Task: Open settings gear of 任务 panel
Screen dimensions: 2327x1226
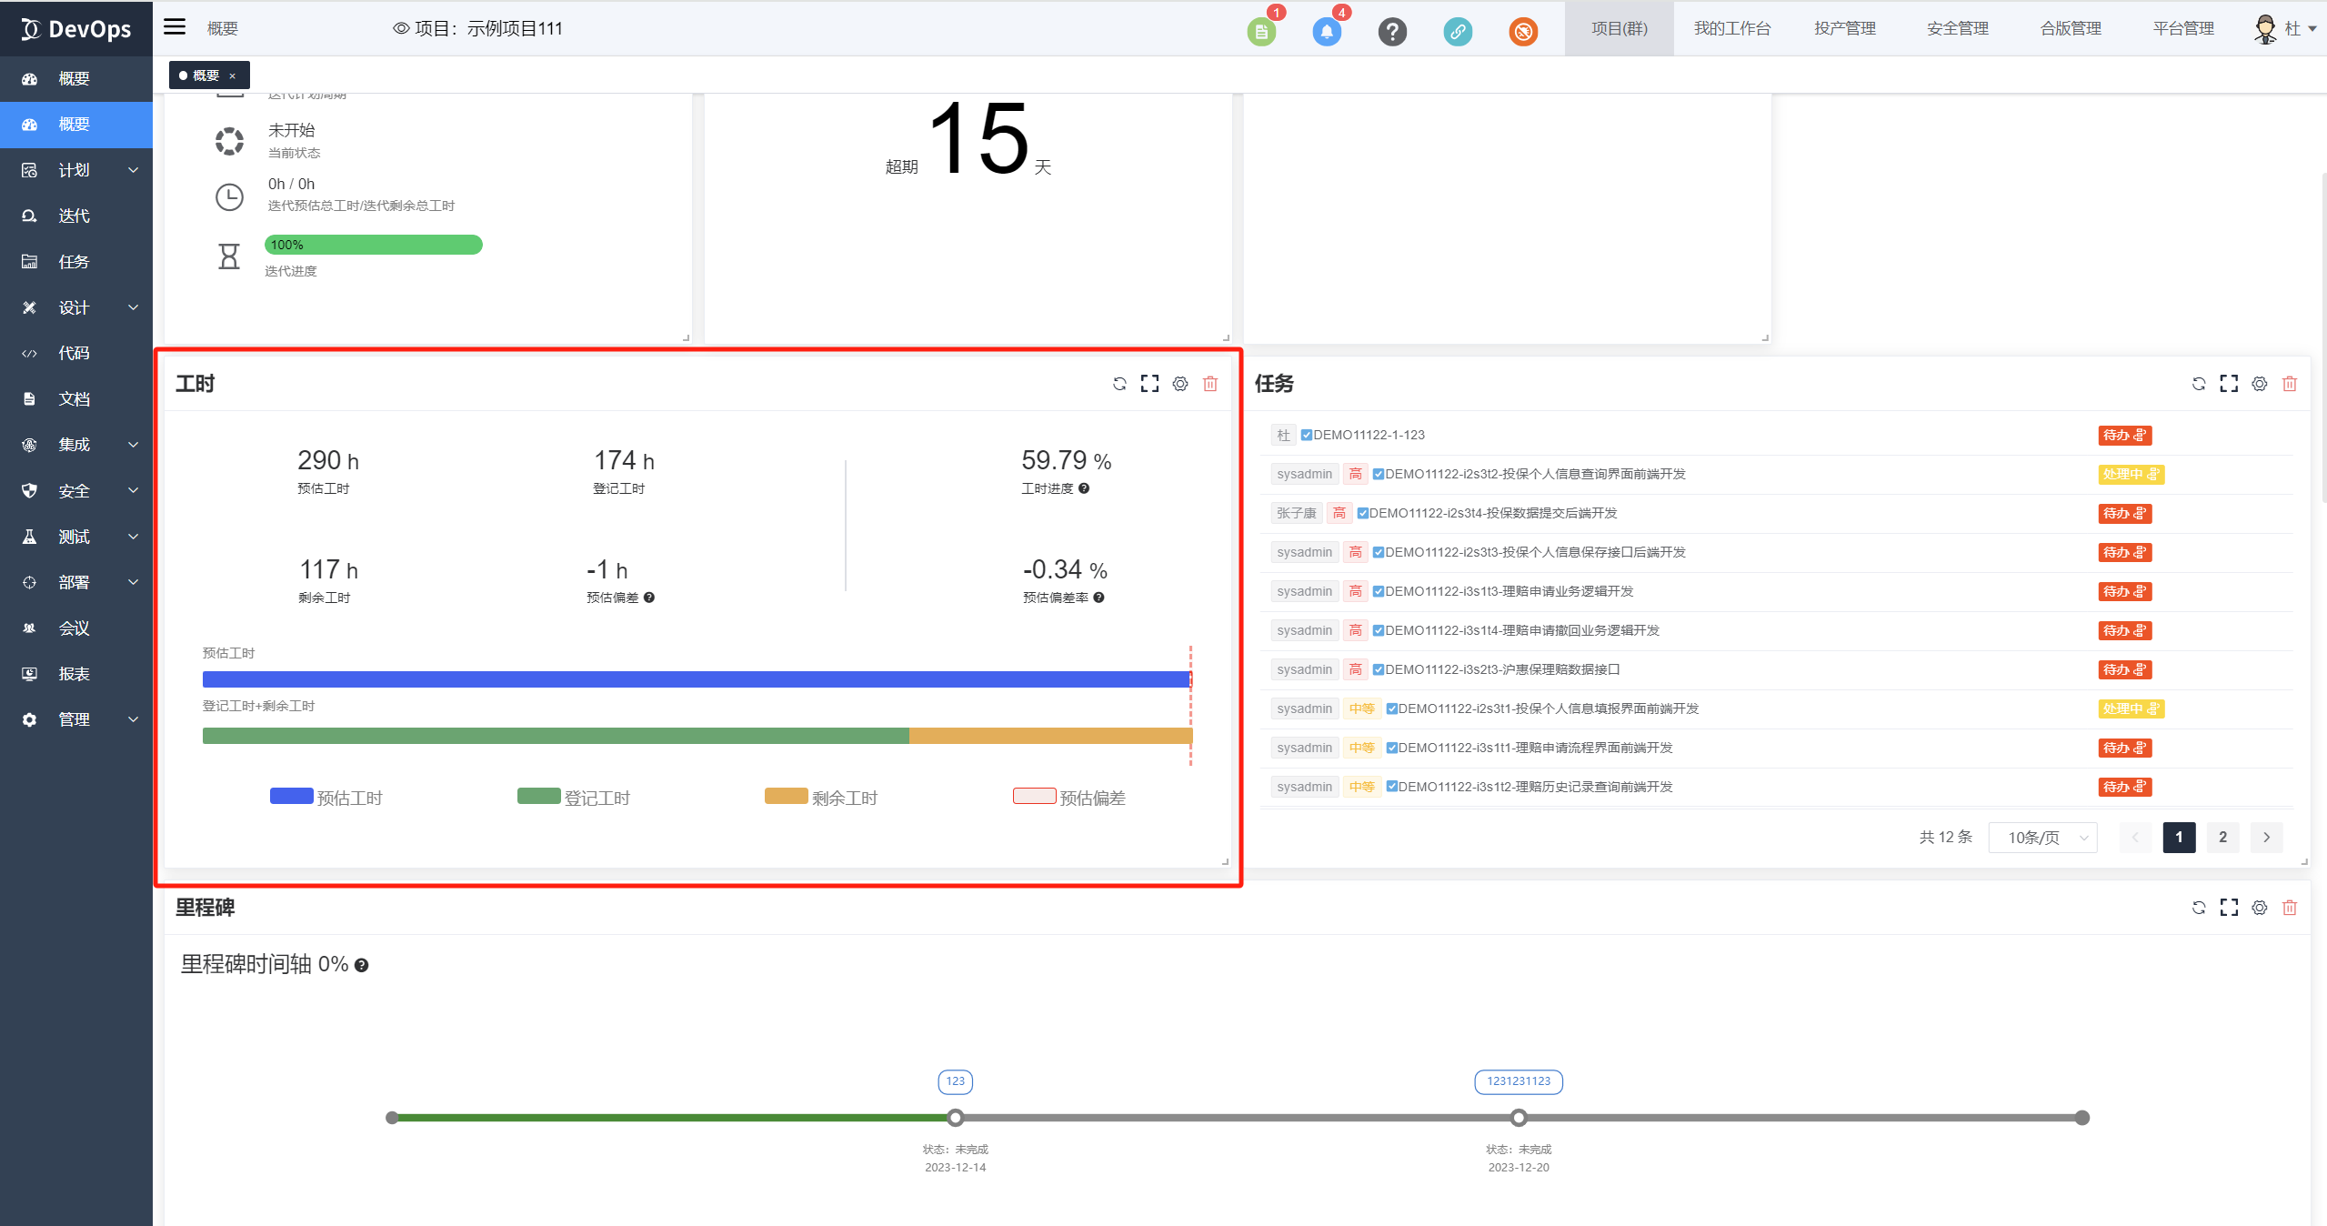Action: 2259,384
